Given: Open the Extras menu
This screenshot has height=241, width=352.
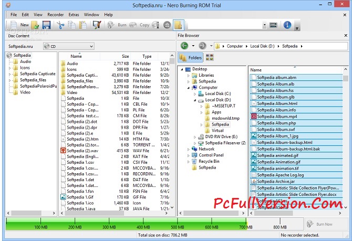Looking at the screenshot, I should pos(74,15).
